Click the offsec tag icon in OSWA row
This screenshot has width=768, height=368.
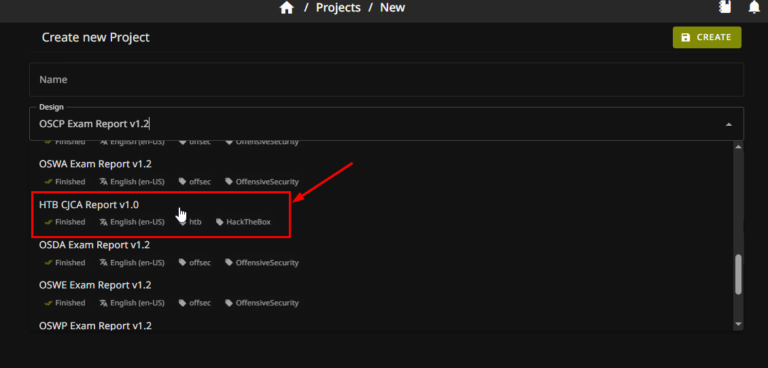tap(182, 182)
